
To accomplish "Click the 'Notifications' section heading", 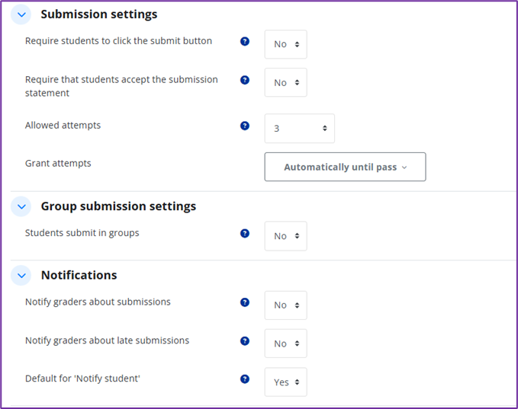I will click(79, 276).
